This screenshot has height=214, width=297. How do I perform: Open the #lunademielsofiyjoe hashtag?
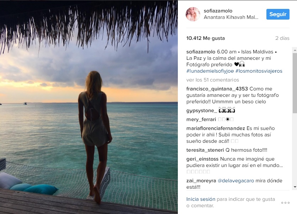click(210, 71)
